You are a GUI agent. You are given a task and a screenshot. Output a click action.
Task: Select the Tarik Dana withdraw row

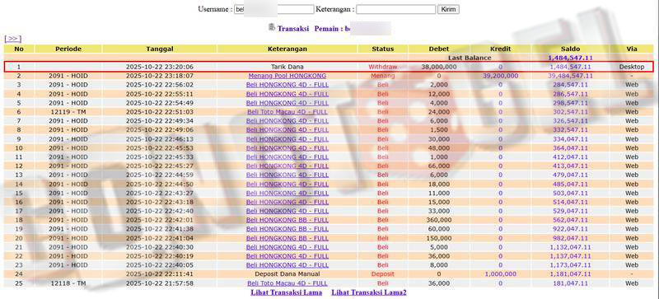click(329, 67)
